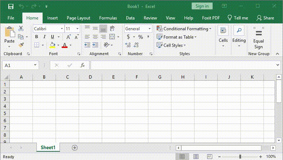283x160 pixels.
Task: Switch to Page Layout view in status bar
Action: pos(196,156)
